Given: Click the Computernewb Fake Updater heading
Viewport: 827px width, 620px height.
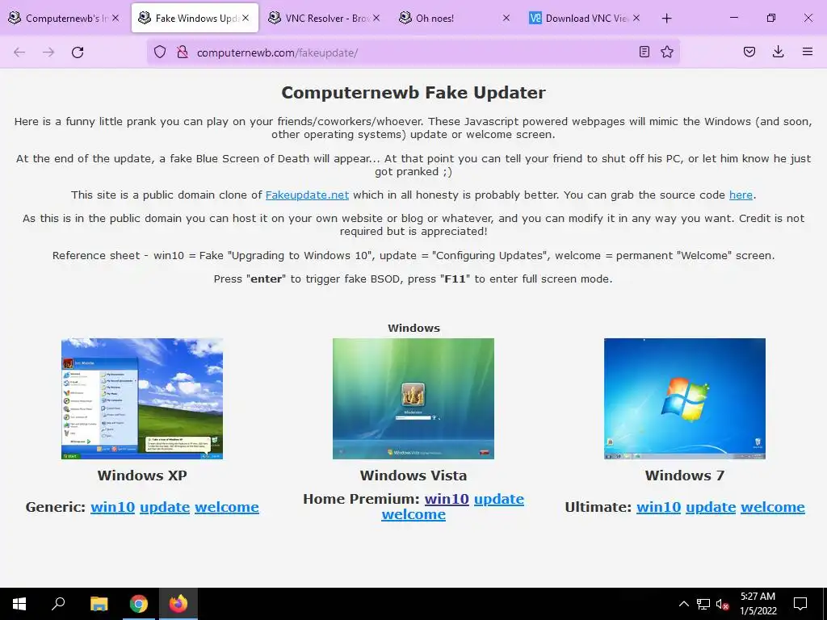Looking at the screenshot, I should tap(413, 92).
